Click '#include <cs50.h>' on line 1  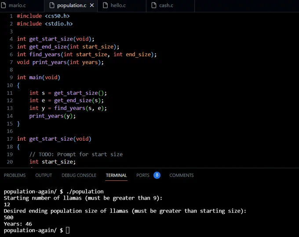tap(43, 16)
